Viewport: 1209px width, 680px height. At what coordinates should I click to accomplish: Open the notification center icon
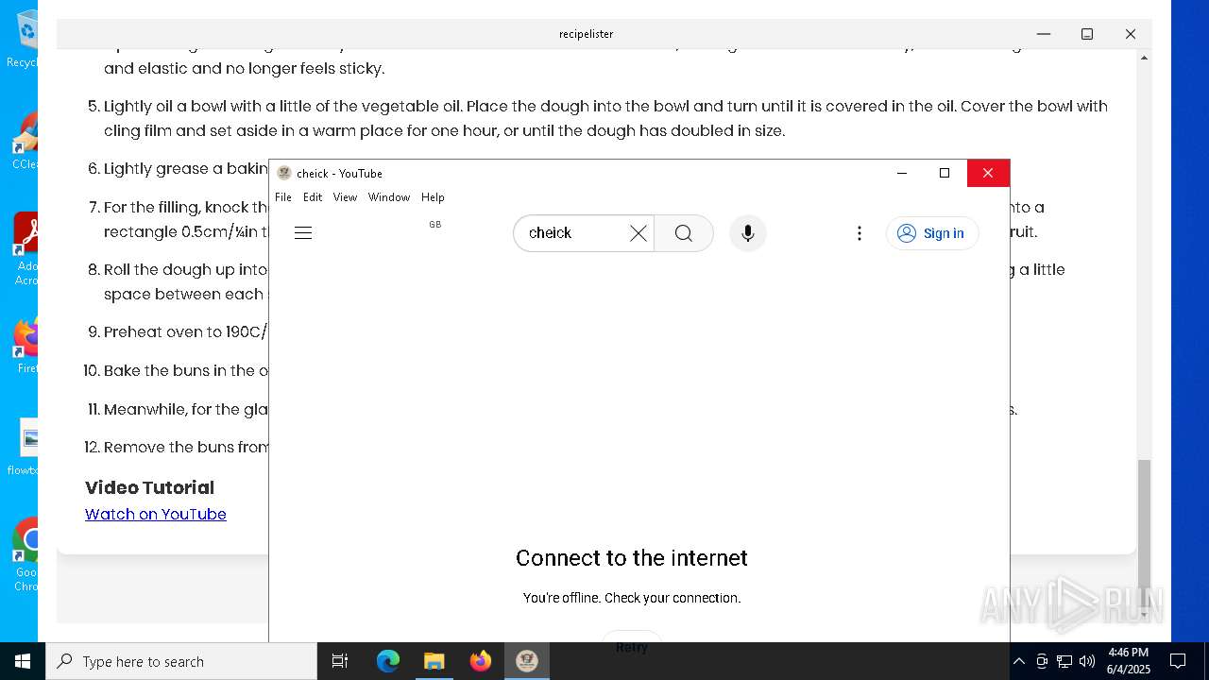point(1178,661)
